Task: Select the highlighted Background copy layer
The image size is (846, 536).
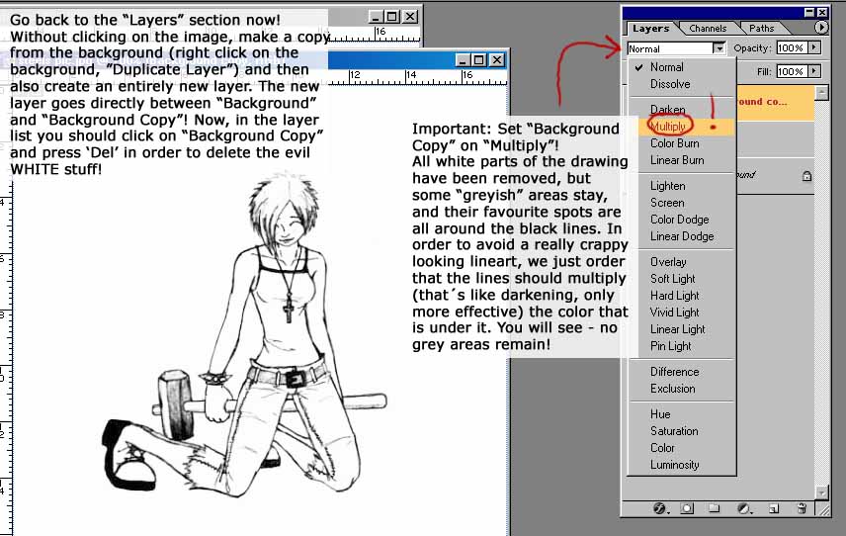Action: click(x=775, y=102)
